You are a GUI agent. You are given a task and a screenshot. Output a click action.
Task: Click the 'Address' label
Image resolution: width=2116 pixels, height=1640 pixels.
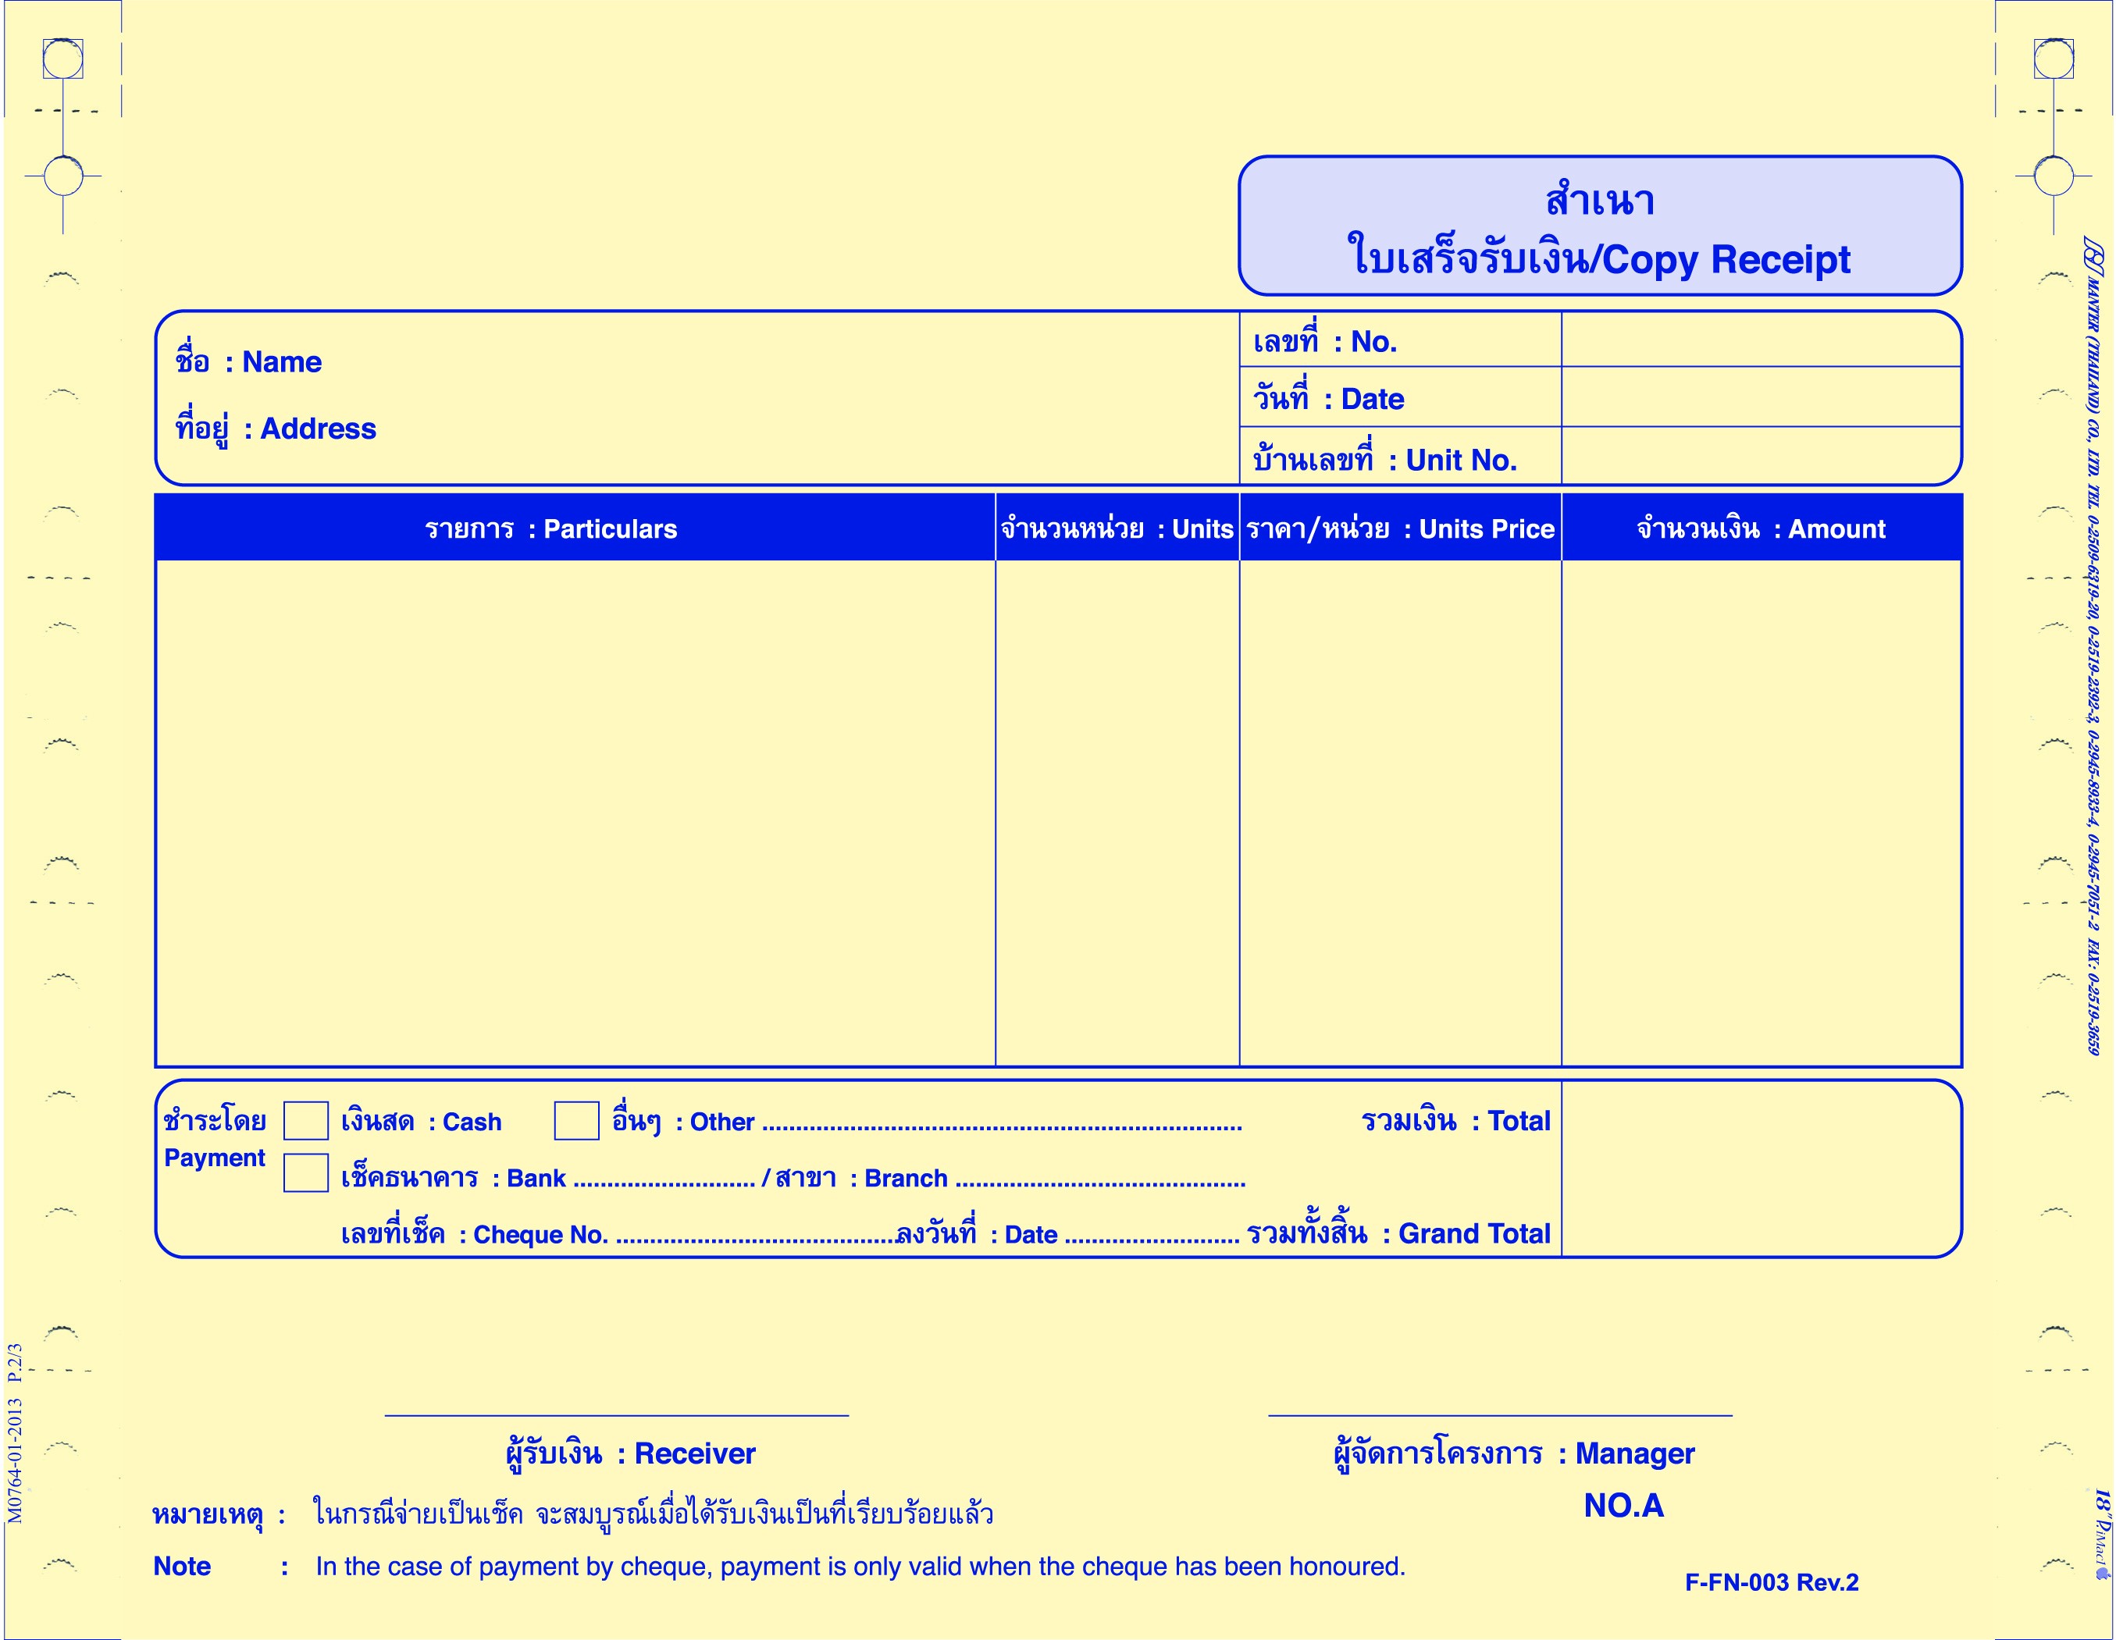click(x=275, y=429)
